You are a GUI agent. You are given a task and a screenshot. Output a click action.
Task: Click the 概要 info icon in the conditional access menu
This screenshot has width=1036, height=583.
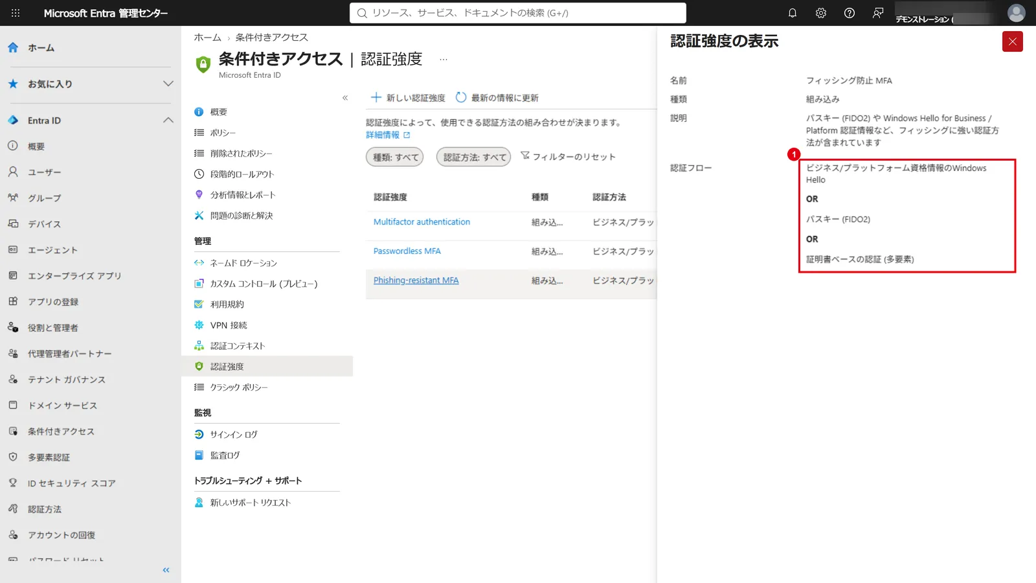[199, 112]
